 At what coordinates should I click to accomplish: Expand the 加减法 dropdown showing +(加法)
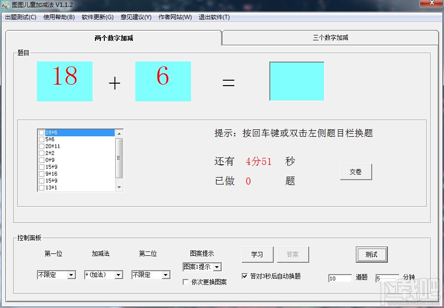click(x=118, y=275)
